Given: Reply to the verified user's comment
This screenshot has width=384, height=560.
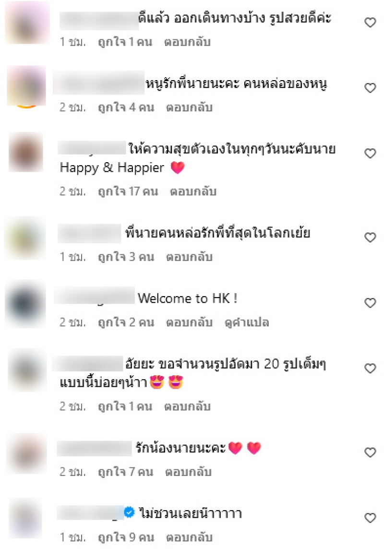Looking at the screenshot, I should [189, 537].
